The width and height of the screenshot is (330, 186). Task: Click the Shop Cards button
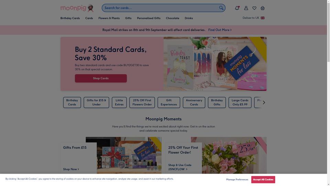coord(101,78)
